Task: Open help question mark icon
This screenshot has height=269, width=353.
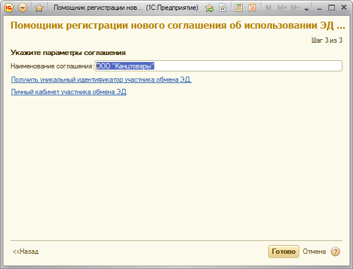Action: pos(335,251)
